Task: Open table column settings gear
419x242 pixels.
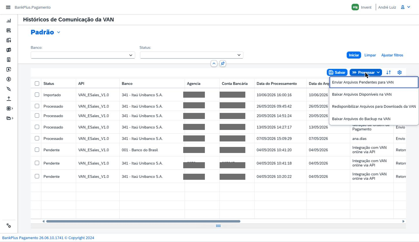Action: (400, 72)
